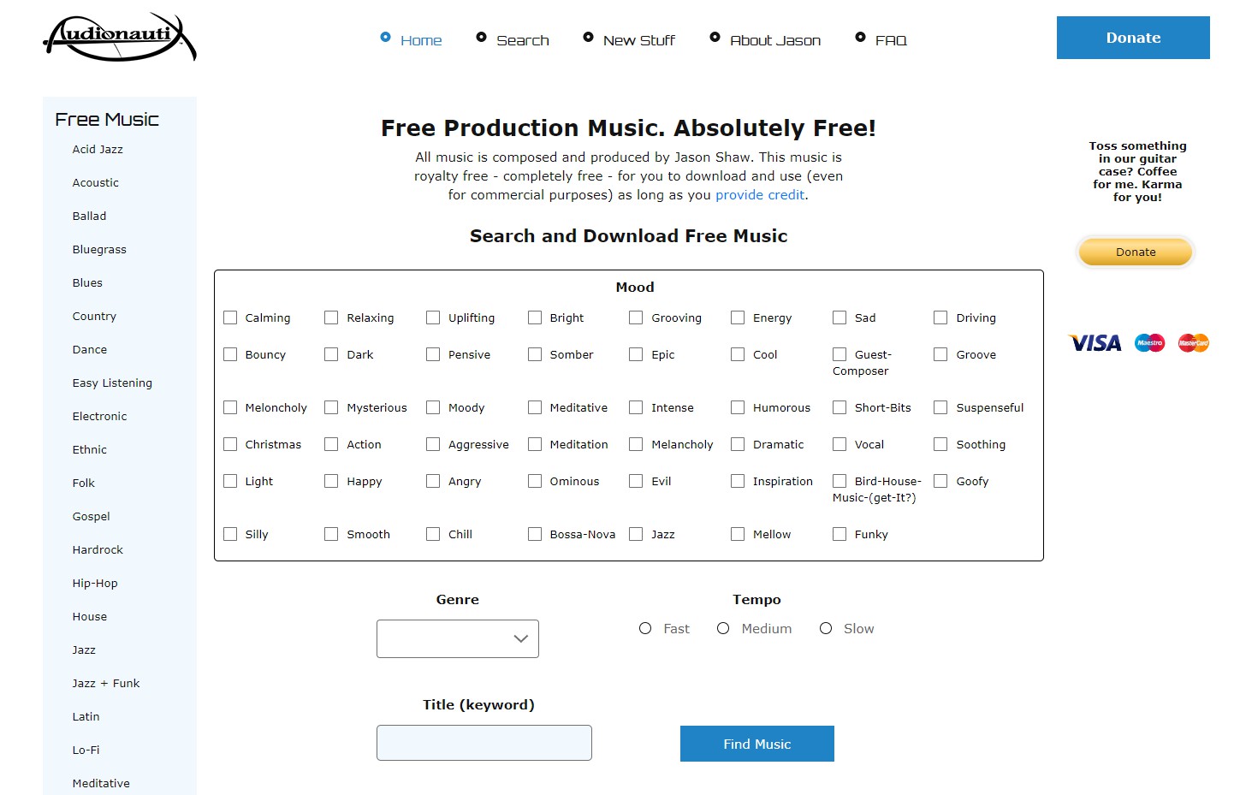The image size is (1240, 795).
Task: Click the MasterCard icon
Action: 1193,343
